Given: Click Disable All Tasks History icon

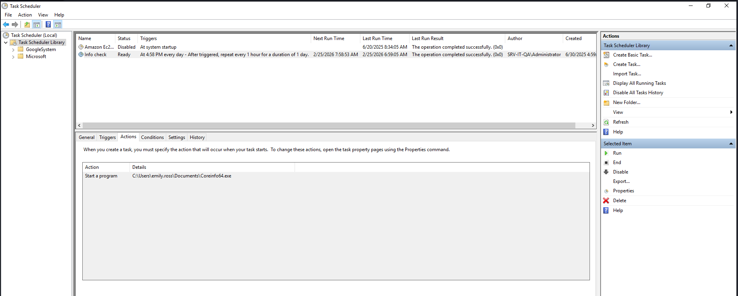Looking at the screenshot, I should pos(606,93).
